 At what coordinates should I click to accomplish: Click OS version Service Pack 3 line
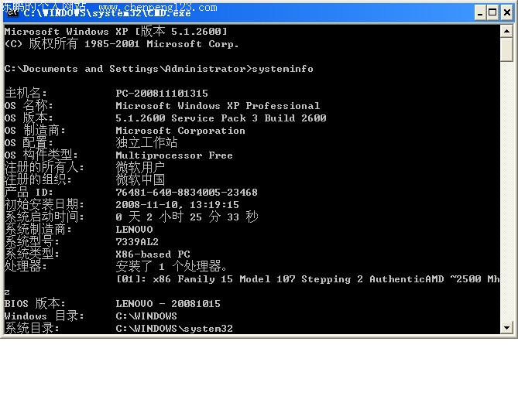(x=221, y=118)
